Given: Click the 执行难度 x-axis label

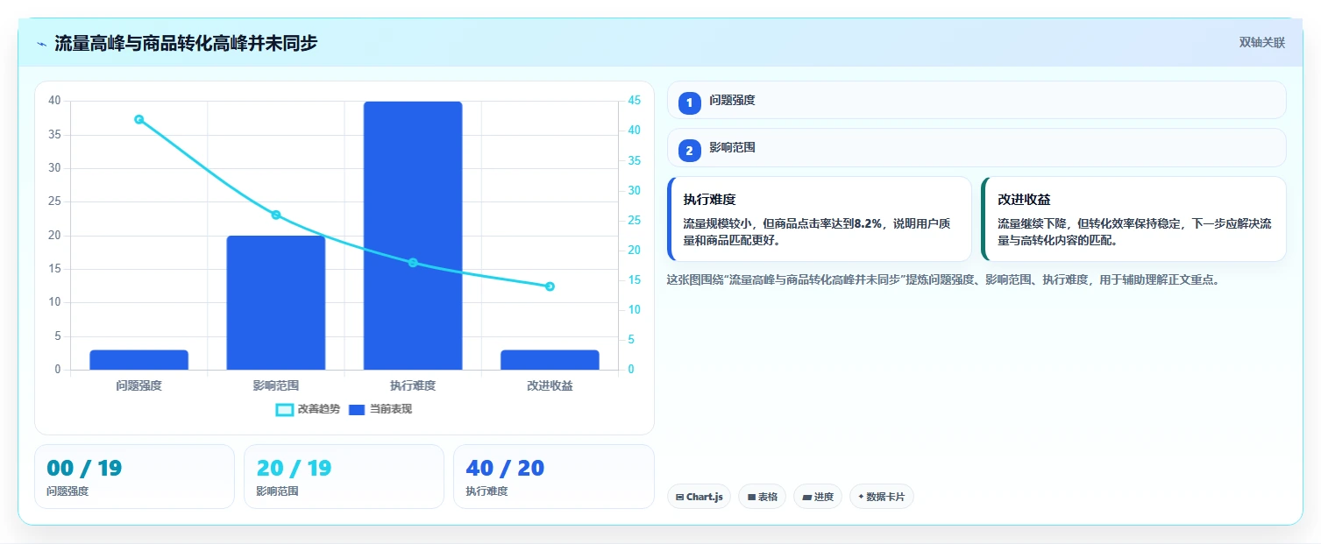Looking at the screenshot, I should (x=413, y=385).
